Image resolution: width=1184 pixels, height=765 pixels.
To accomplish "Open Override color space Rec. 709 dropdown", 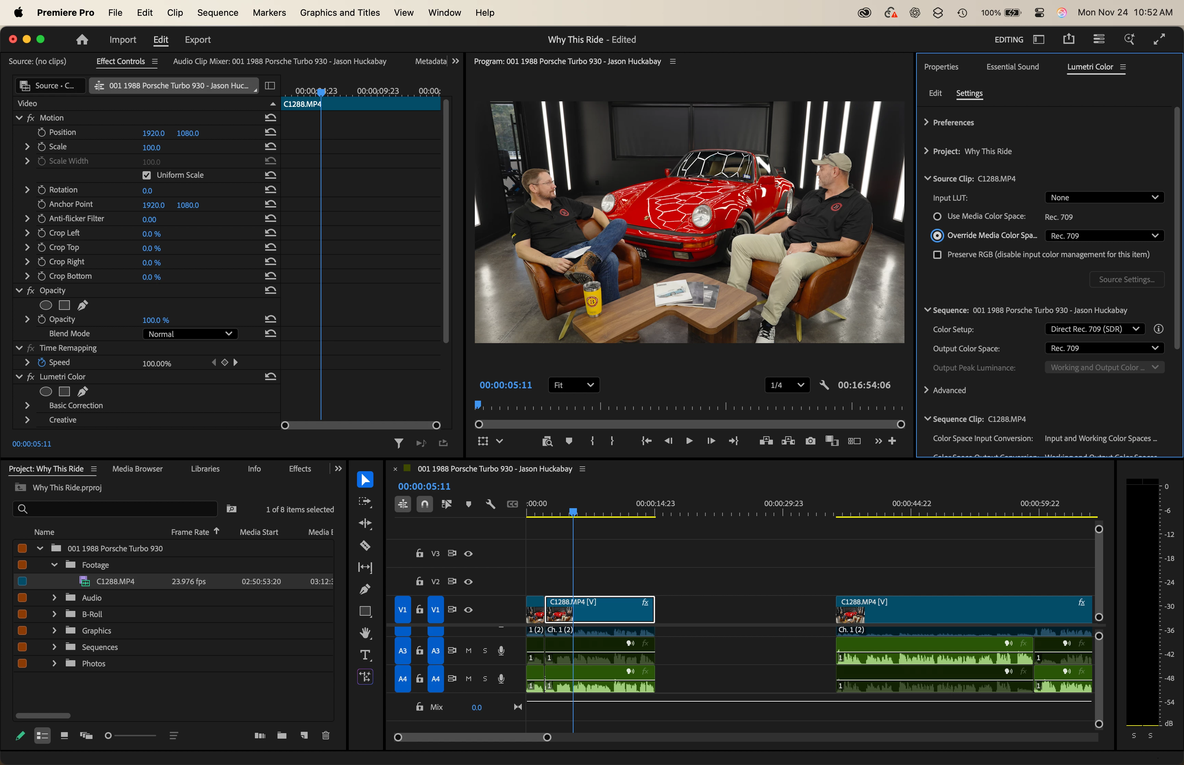I will tap(1104, 236).
